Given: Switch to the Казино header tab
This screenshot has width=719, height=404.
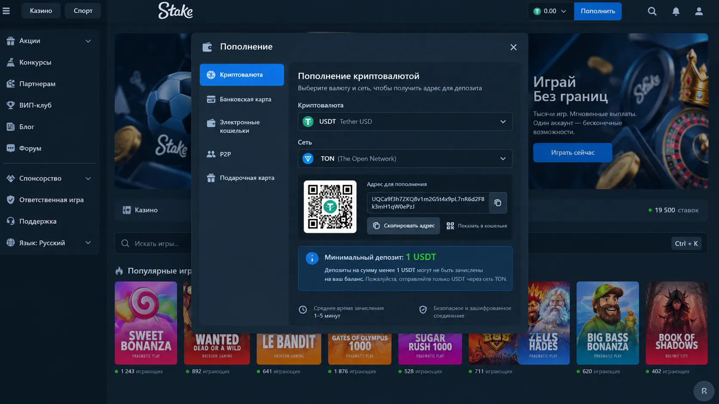Looking at the screenshot, I should coord(41,11).
